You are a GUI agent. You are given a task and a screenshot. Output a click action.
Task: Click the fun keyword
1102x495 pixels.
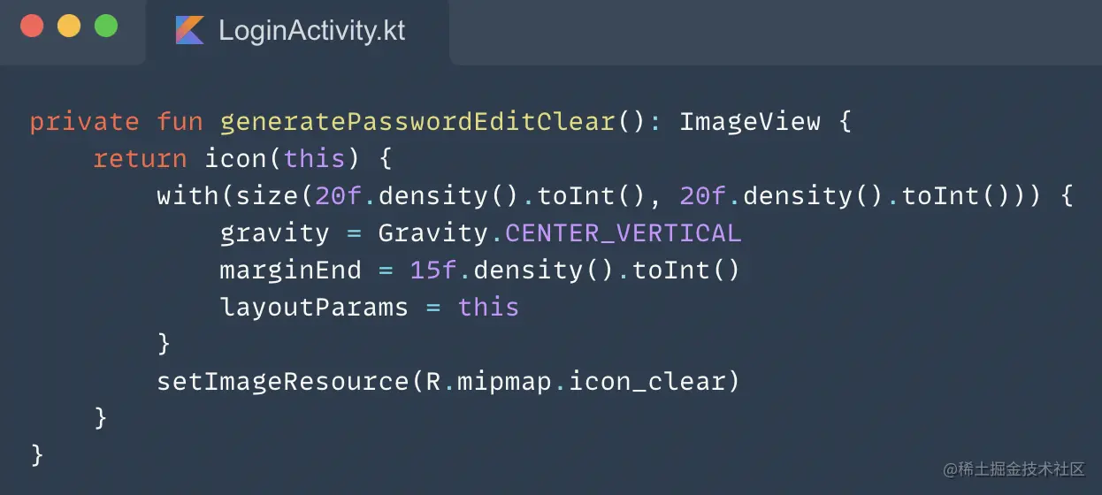180,121
